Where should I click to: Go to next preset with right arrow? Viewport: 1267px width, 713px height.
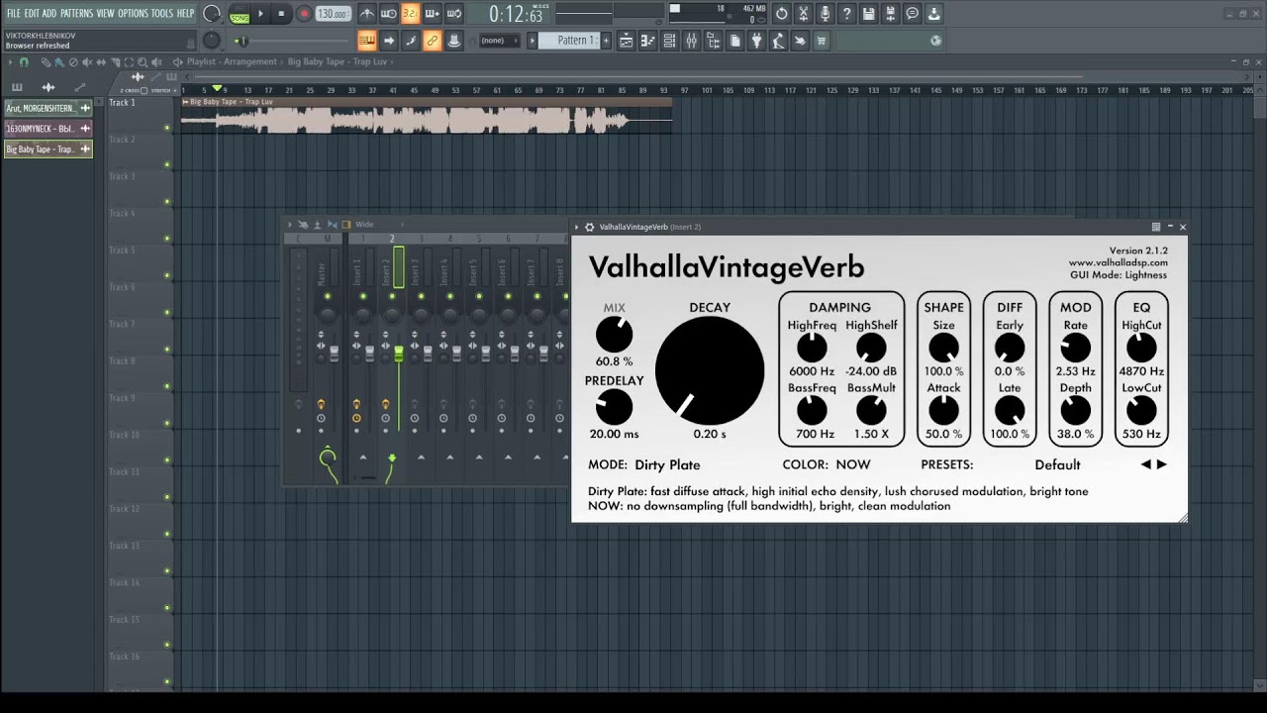(x=1162, y=464)
